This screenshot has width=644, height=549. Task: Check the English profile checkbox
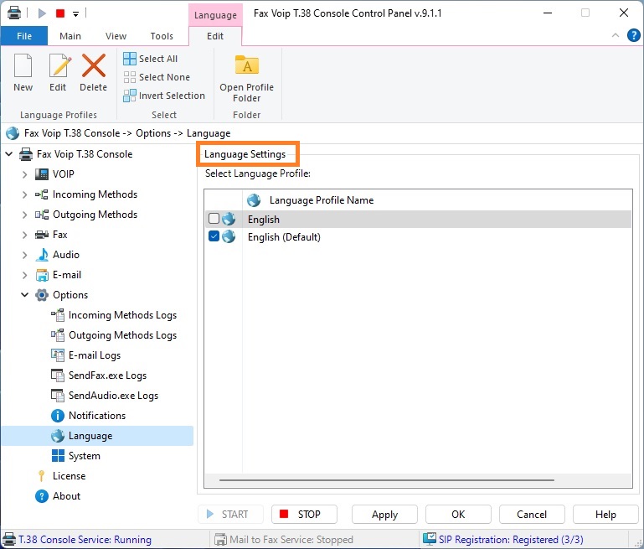214,218
